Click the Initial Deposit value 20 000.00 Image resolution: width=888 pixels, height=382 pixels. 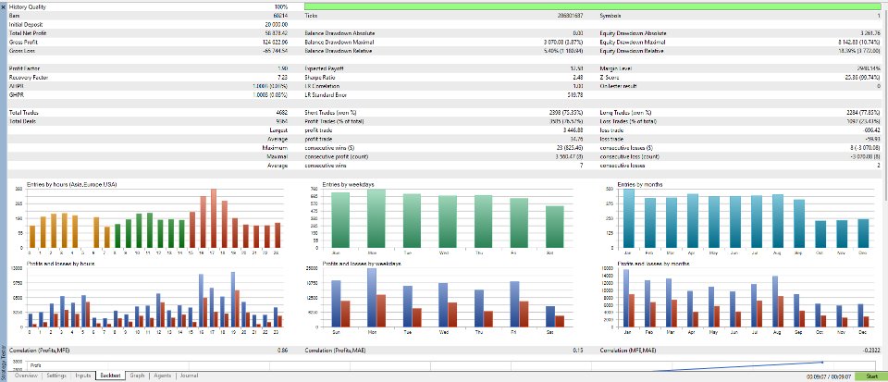pyautogui.click(x=276, y=25)
